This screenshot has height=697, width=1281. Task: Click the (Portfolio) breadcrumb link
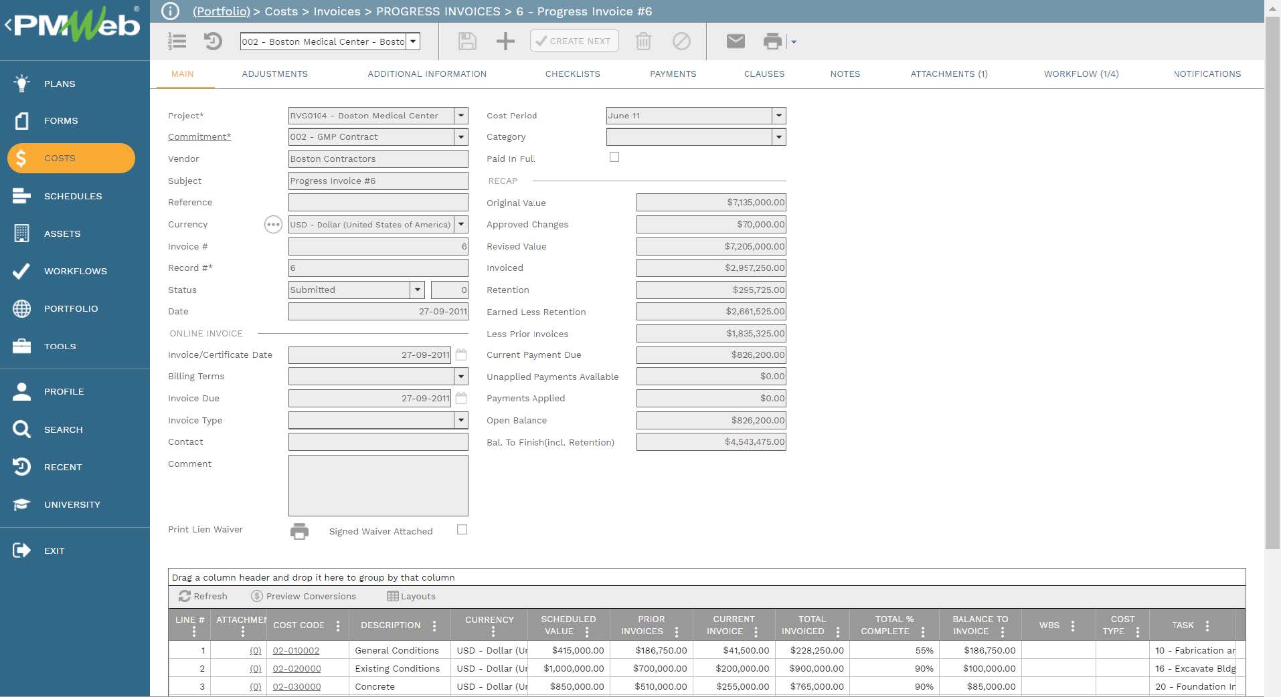(222, 11)
